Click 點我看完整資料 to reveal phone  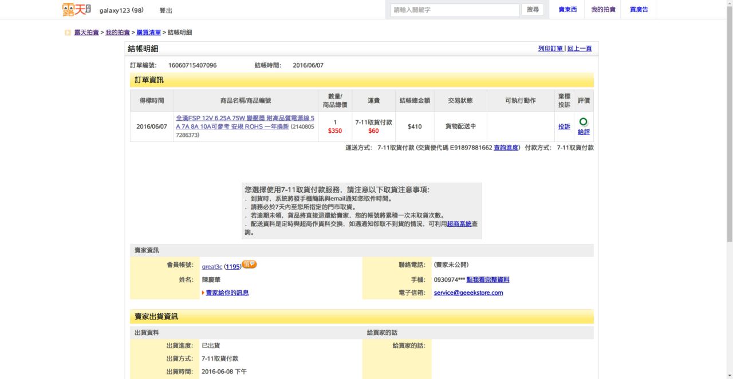488,280
